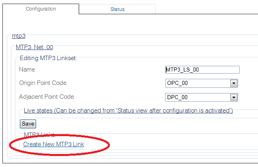This screenshot has height=167, width=258.
Task: Save the MTP3 linkset settings
Action: pos(28,124)
